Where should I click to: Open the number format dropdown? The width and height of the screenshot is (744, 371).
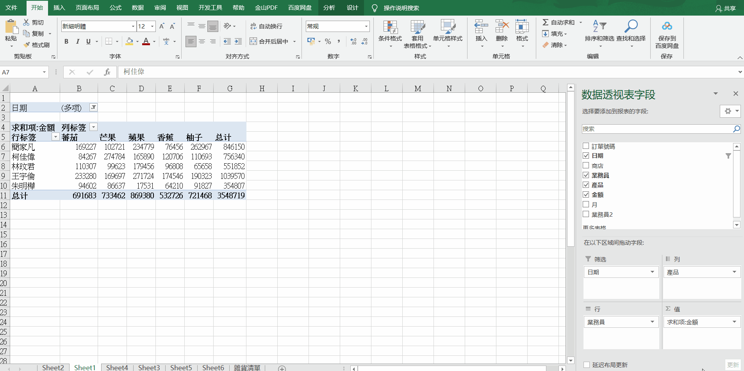click(x=366, y=26)
